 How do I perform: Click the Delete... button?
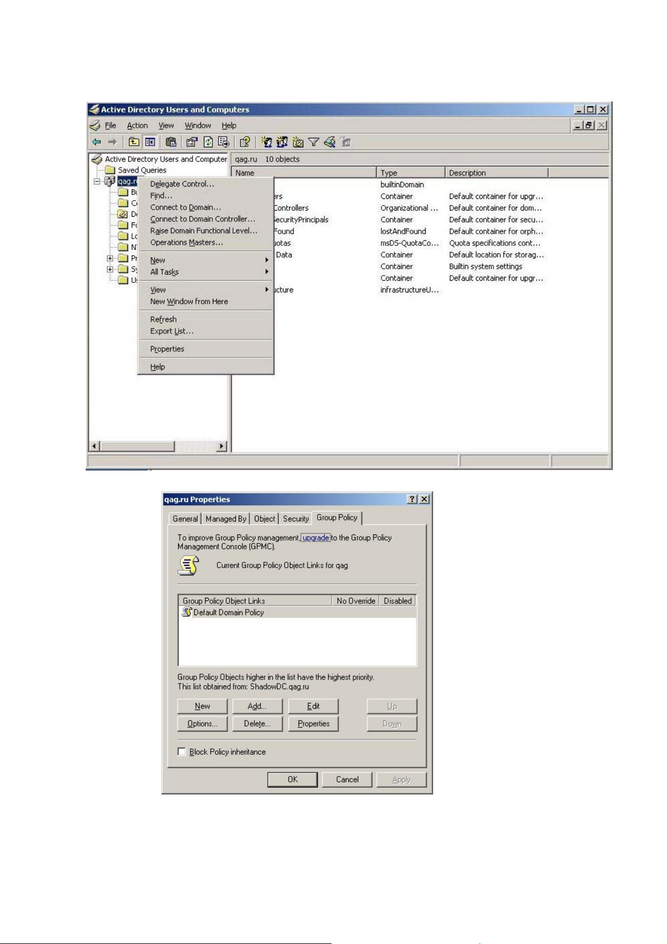[258, 723]
